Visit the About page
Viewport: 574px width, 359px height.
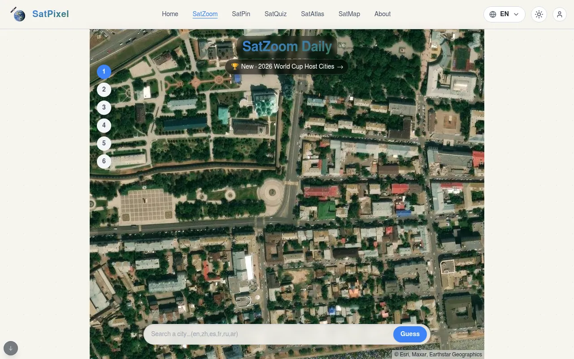(x=383, y=14)
